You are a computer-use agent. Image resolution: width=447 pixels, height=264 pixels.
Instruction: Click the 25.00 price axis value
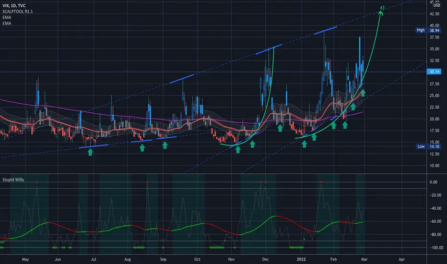(434, 96)
